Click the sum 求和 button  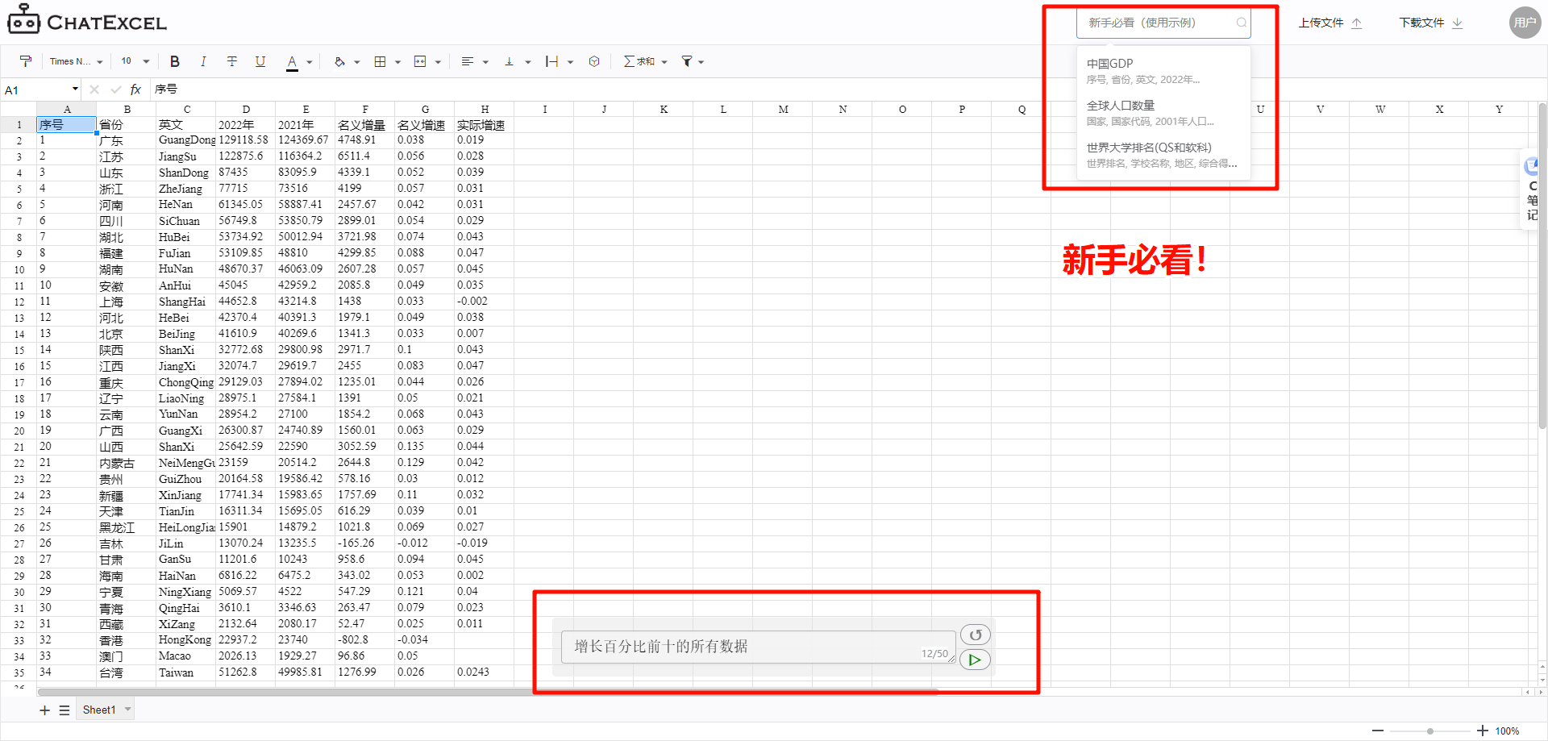(639, 61)
